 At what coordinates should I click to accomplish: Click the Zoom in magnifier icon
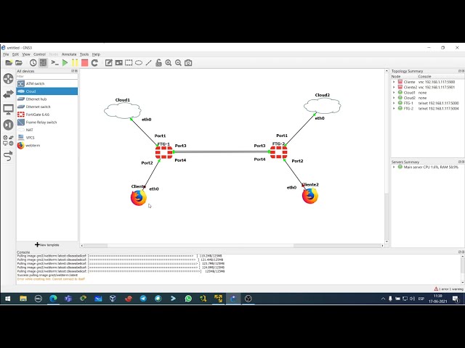(169, 63)
